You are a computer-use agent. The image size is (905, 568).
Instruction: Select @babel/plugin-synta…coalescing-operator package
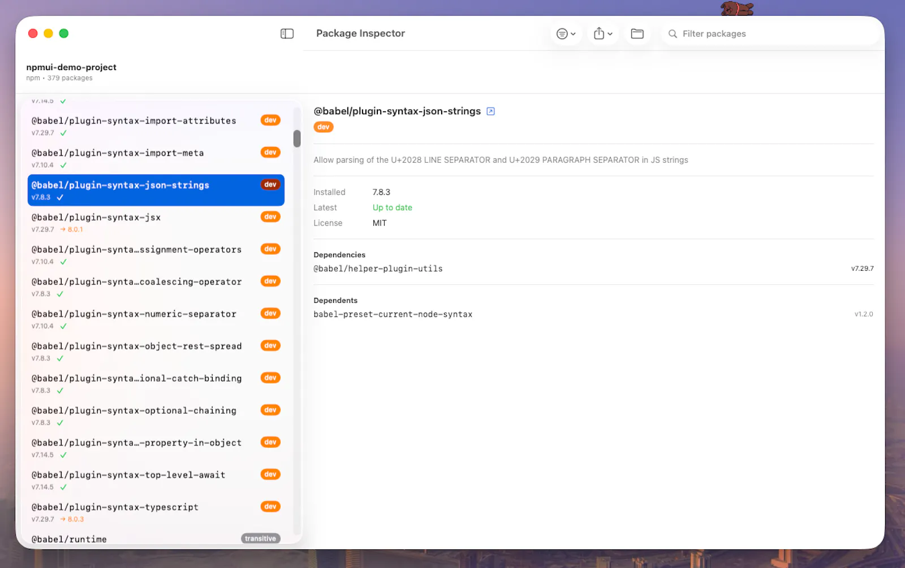(x=156, y=287)
